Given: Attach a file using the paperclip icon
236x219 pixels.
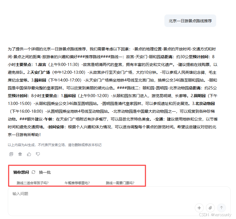Looking at the screenshot, I should tap(210, 208).
